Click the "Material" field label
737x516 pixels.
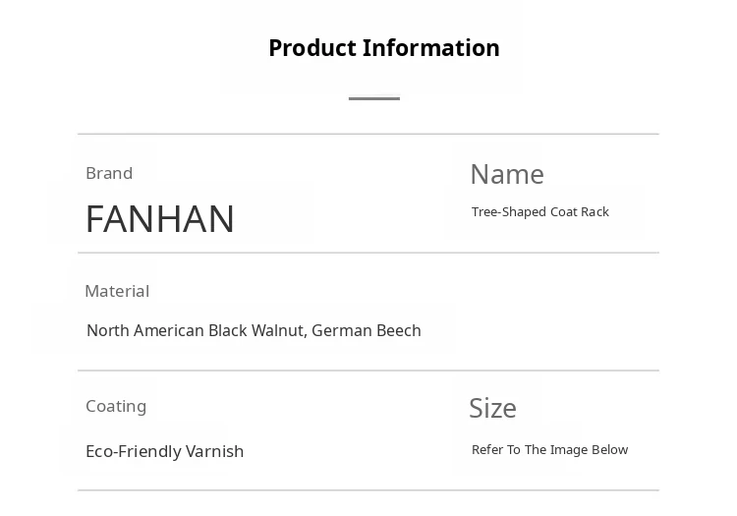[x=117, y=291]
